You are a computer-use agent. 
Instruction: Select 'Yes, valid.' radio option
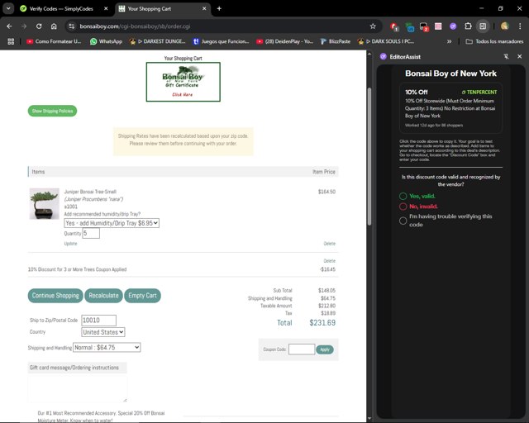pos(403,196)
